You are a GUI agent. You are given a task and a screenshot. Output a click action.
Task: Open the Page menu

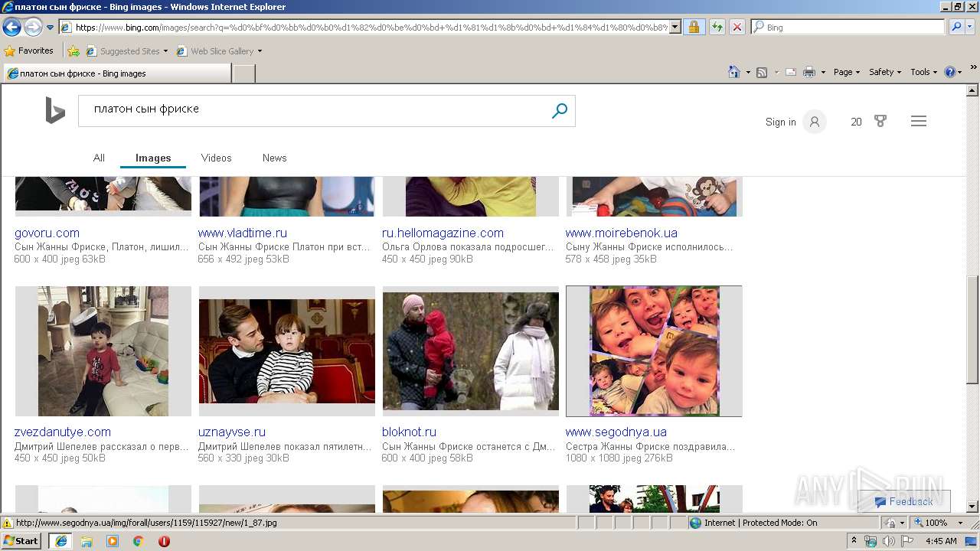[846, 72]
